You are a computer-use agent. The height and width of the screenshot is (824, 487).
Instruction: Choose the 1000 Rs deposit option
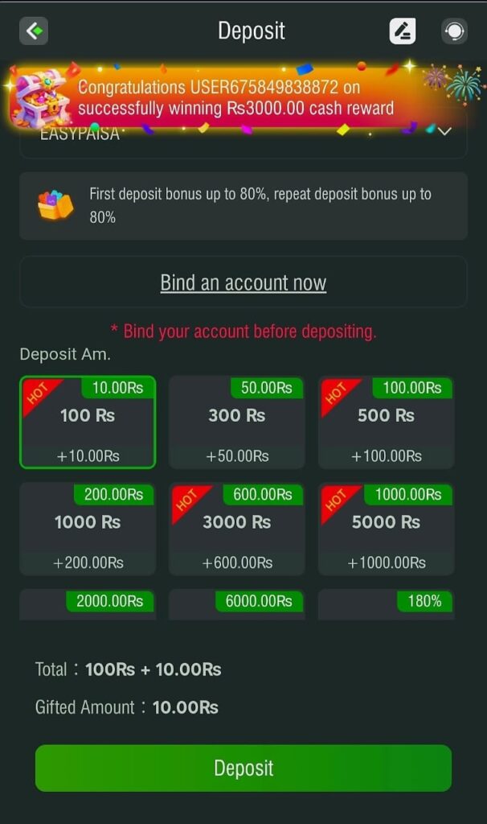pos(88,529)
